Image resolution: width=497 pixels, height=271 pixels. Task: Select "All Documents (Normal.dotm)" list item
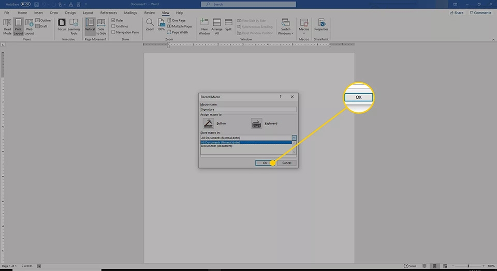[246, 142]
